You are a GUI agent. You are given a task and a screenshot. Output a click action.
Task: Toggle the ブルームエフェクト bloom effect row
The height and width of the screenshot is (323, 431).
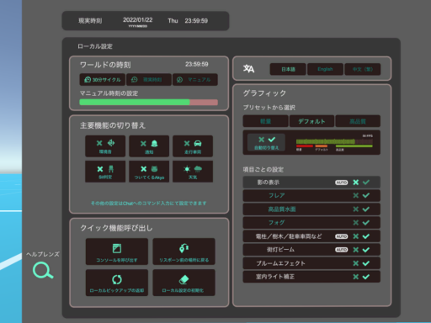click(311, 263)
